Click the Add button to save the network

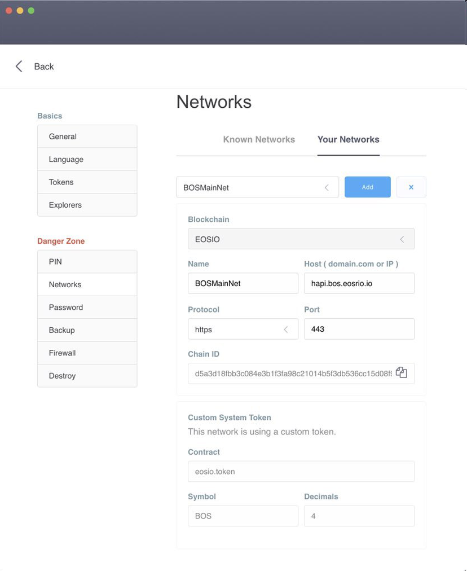coord(367,187)
